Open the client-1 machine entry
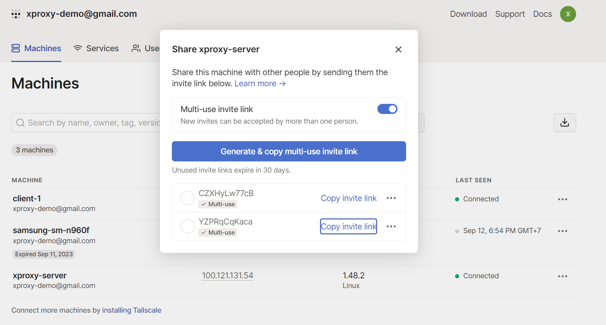Image resolution: width=606 pixels, height=325 pixels. click(x=27, y=198)
